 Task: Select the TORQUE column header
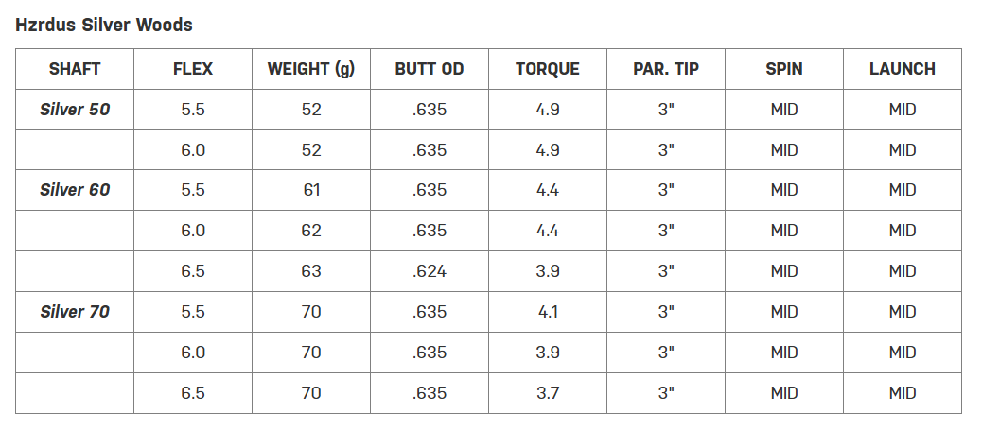[x=548, y=69]
